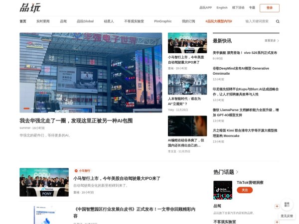Open the QR code floating button
299x224 pixels.
[x=287, y=205]
